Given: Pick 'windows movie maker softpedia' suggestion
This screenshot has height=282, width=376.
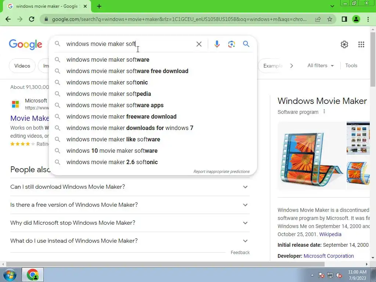Looking at the screenshot, I should (153, 94).
